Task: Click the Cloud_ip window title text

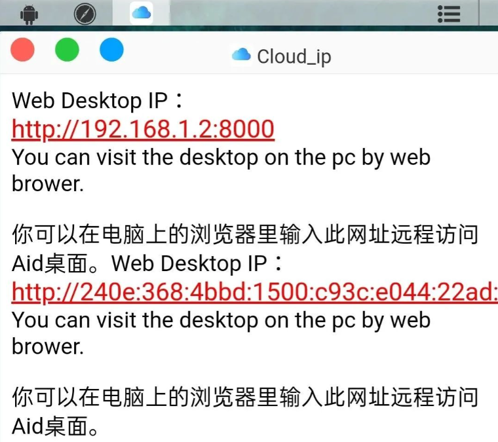Action: (x=294, y=57)
